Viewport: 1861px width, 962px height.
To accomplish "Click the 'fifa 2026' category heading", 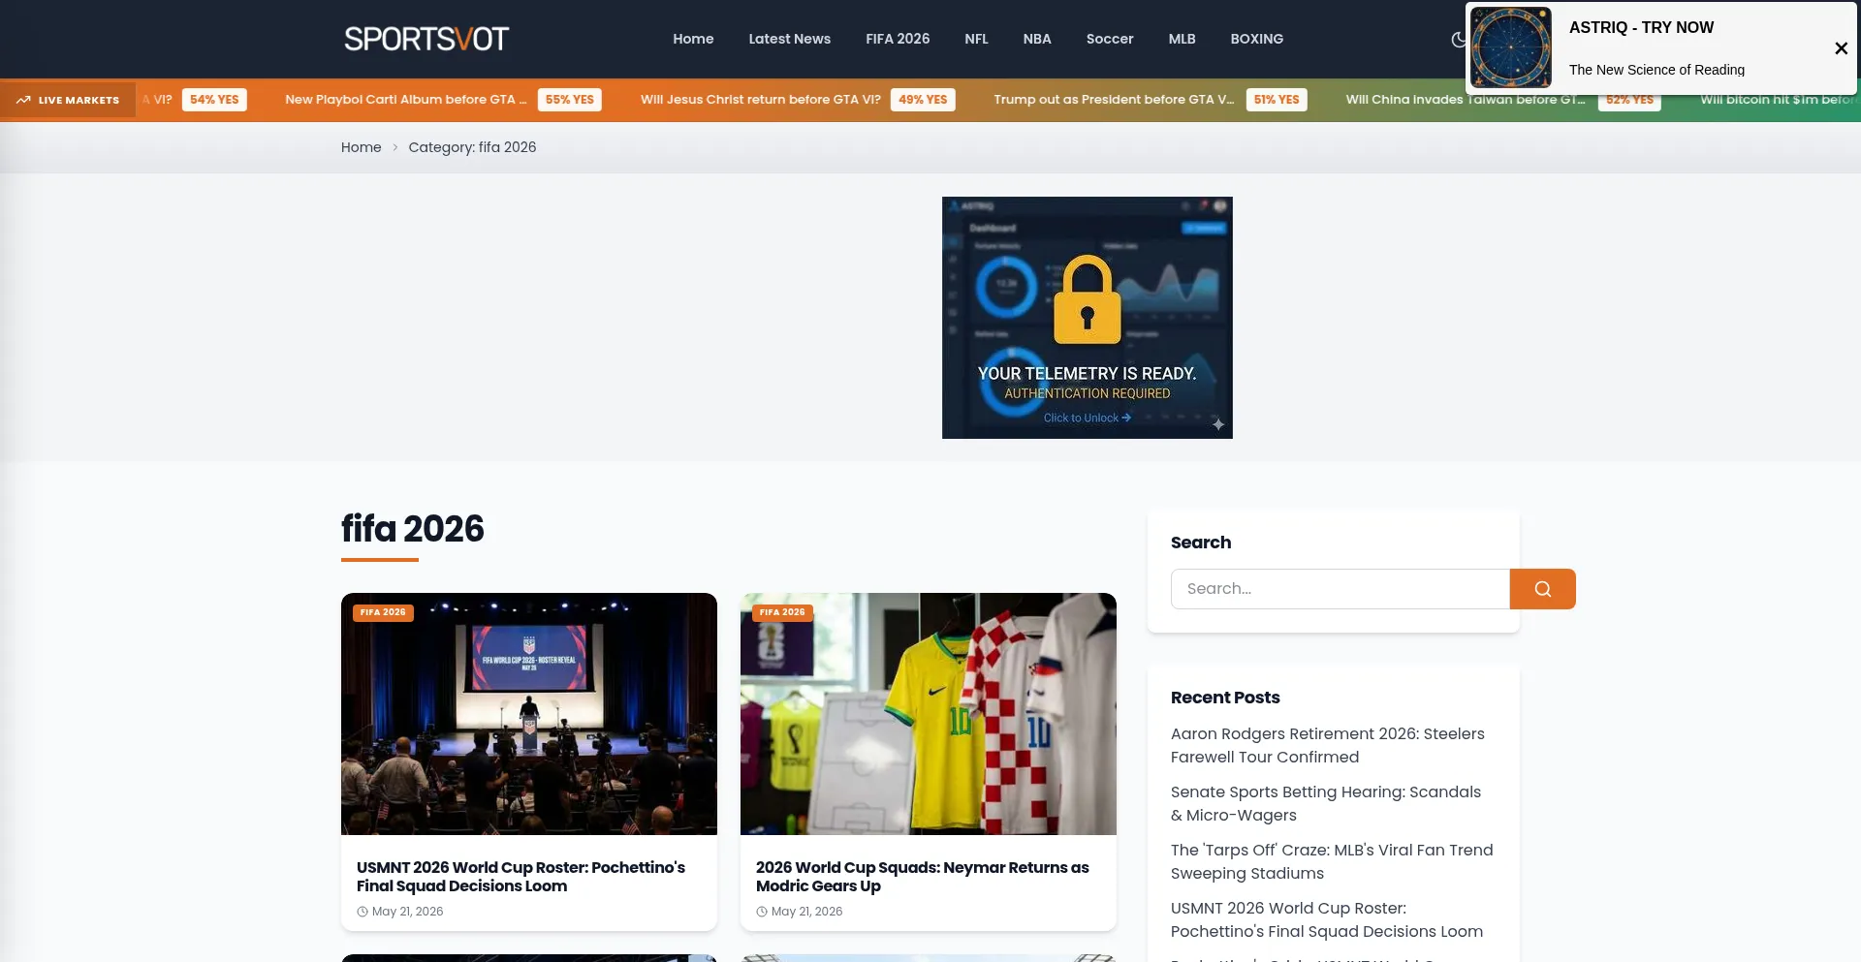I will (x=413, y=529).
